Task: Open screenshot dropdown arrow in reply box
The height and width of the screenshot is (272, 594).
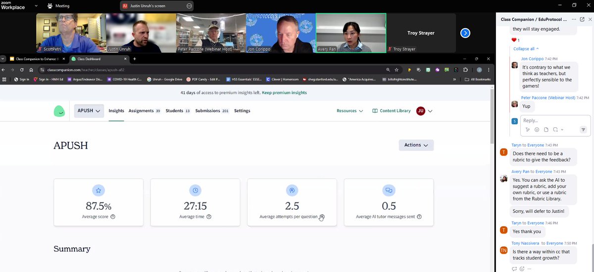Action: click(562, 130)
